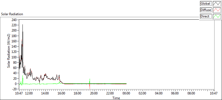This screenshot has height=100, width=222.
Task: Click the 18:00 time axis tick label
Action: (x=78, y=93)
